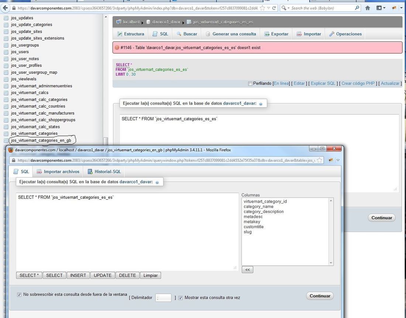Select category_name in Columnas list
The width and height of the screenshot is (406, 318).
click(x=258, y=206)
